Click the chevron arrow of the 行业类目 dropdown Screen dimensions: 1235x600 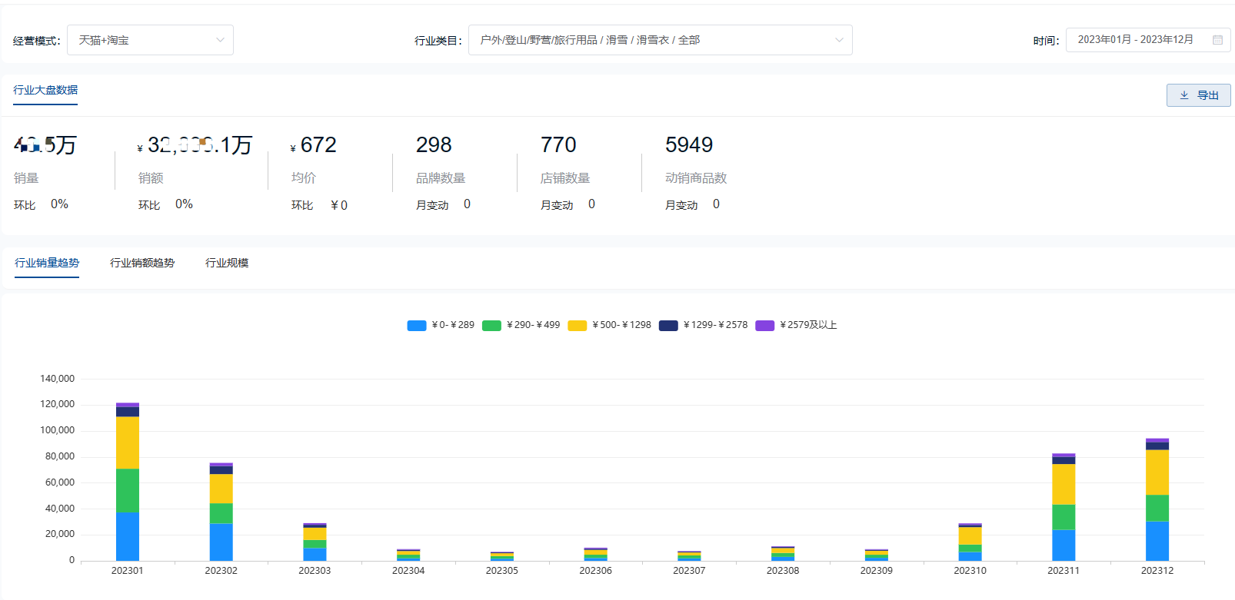tap(839, 40)
